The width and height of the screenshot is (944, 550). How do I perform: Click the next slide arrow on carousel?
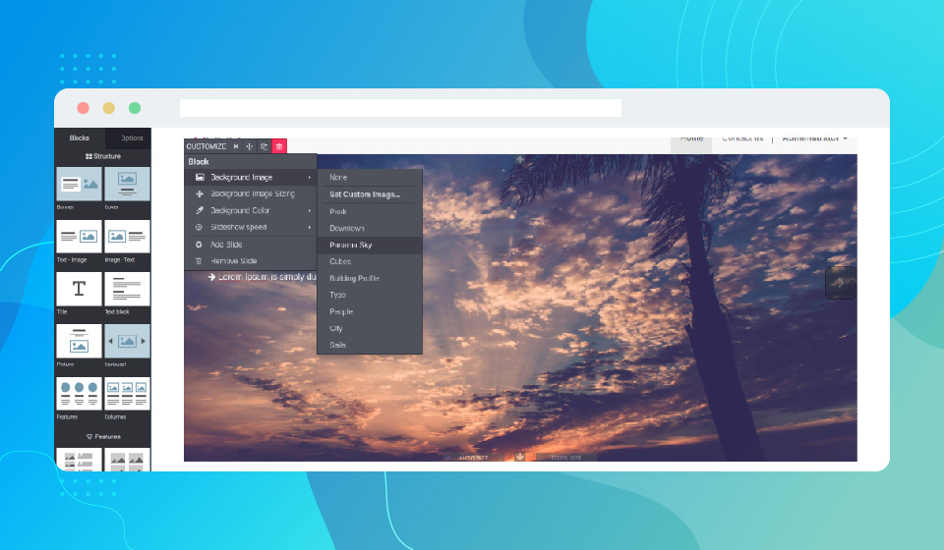839,283
